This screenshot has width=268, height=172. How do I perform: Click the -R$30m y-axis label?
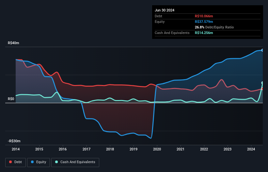coord(14,141)
